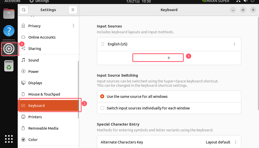Click the Color icon in the sidebar
The image size is (259, 148).
tap(23, 140)
